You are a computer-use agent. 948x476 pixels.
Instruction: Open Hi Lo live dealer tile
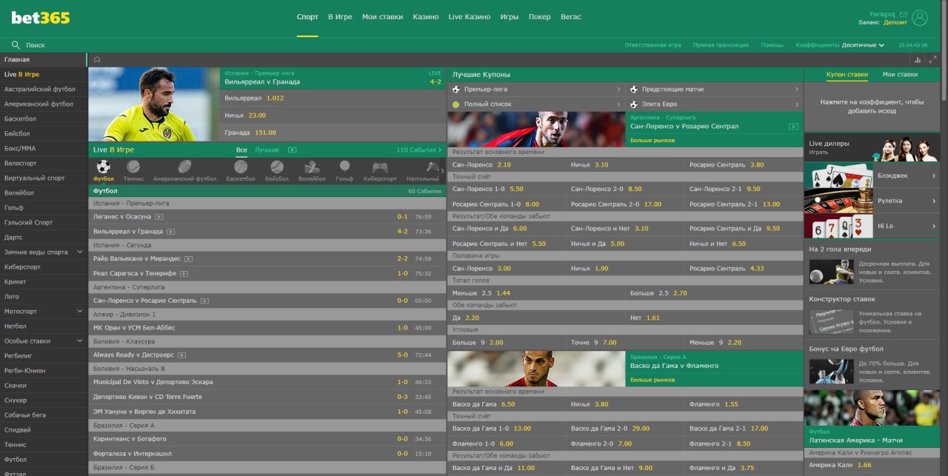click(x=872, y=226)
